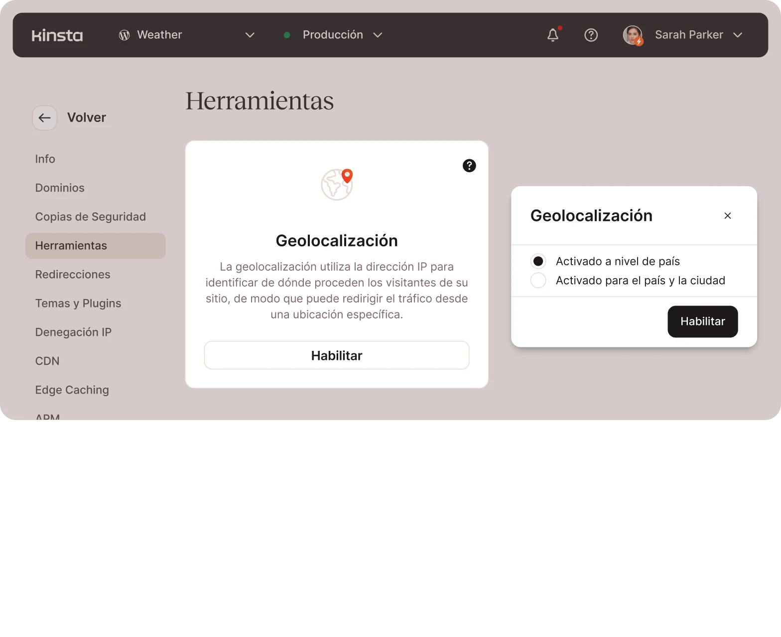Click Sarah Parker's avatar picture
Image resolution: width=781 pixels, height=637 pixels.
click(633, 35)
